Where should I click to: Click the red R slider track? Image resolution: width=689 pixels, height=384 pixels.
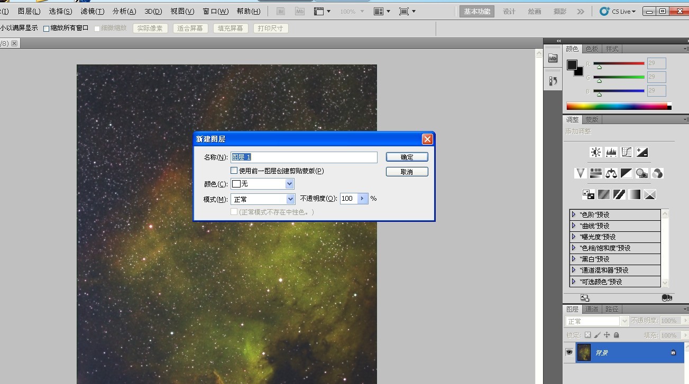[619, 63]
